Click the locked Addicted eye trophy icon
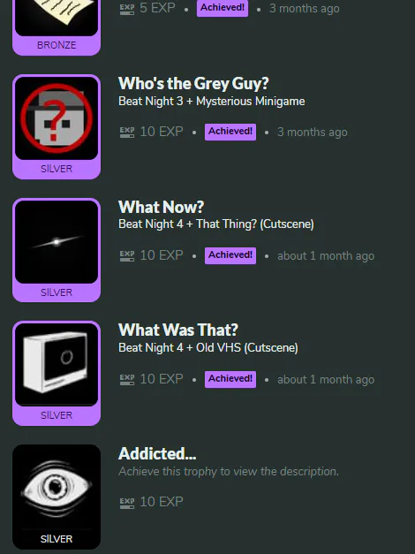 pyautogui.click(x=57, y=488)
